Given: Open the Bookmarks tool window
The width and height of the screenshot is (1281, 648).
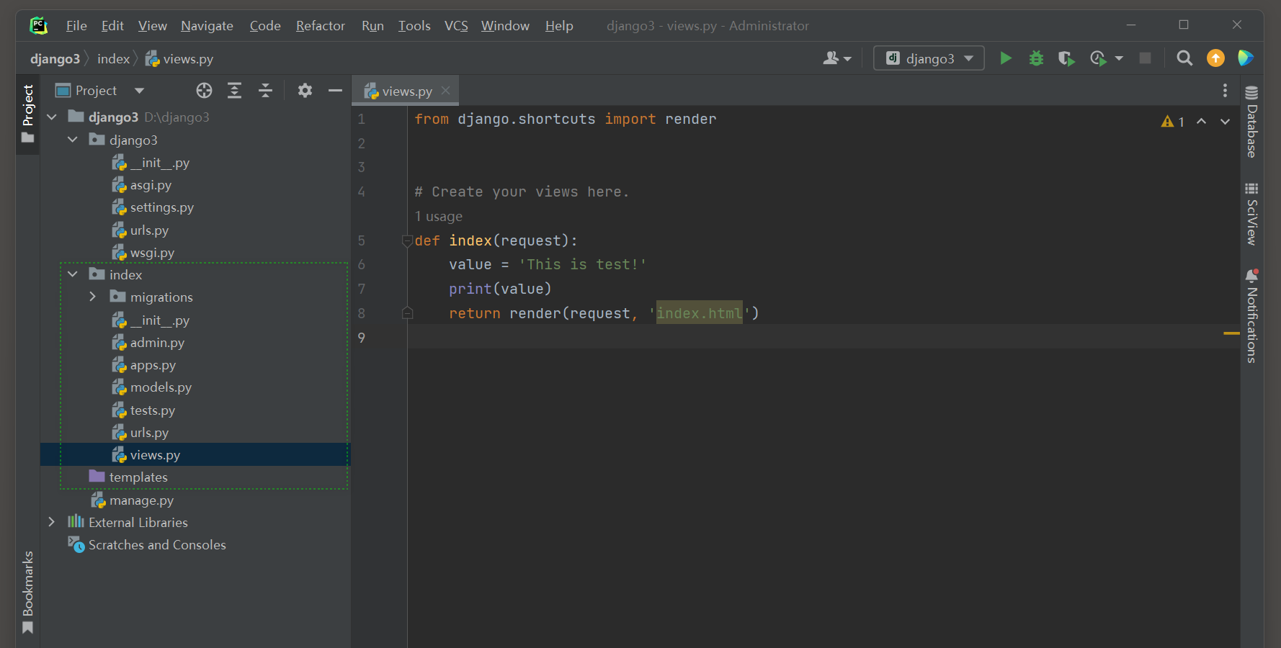Looking at the screenshot, I should tap(28, 592).
